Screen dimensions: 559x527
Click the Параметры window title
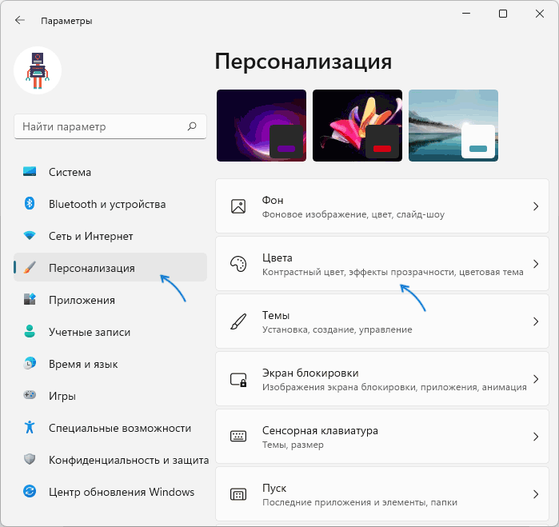[x=66, y=21]
